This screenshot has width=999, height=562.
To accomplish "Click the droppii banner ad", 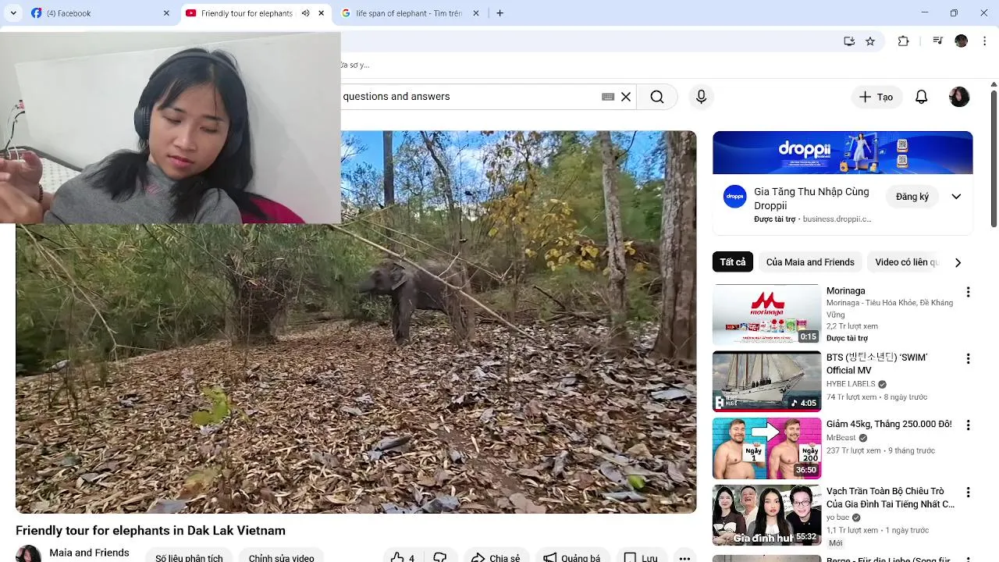I will (843, 153).
